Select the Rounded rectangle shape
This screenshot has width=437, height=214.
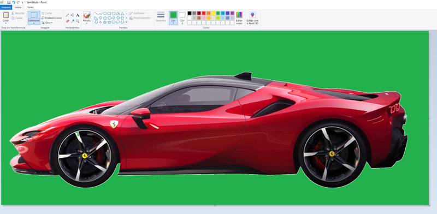(x=114, y=13)
